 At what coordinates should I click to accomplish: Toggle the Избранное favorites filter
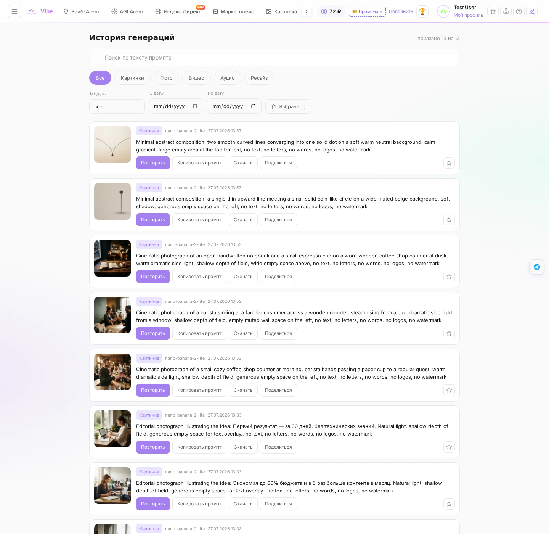click(288, 106)
